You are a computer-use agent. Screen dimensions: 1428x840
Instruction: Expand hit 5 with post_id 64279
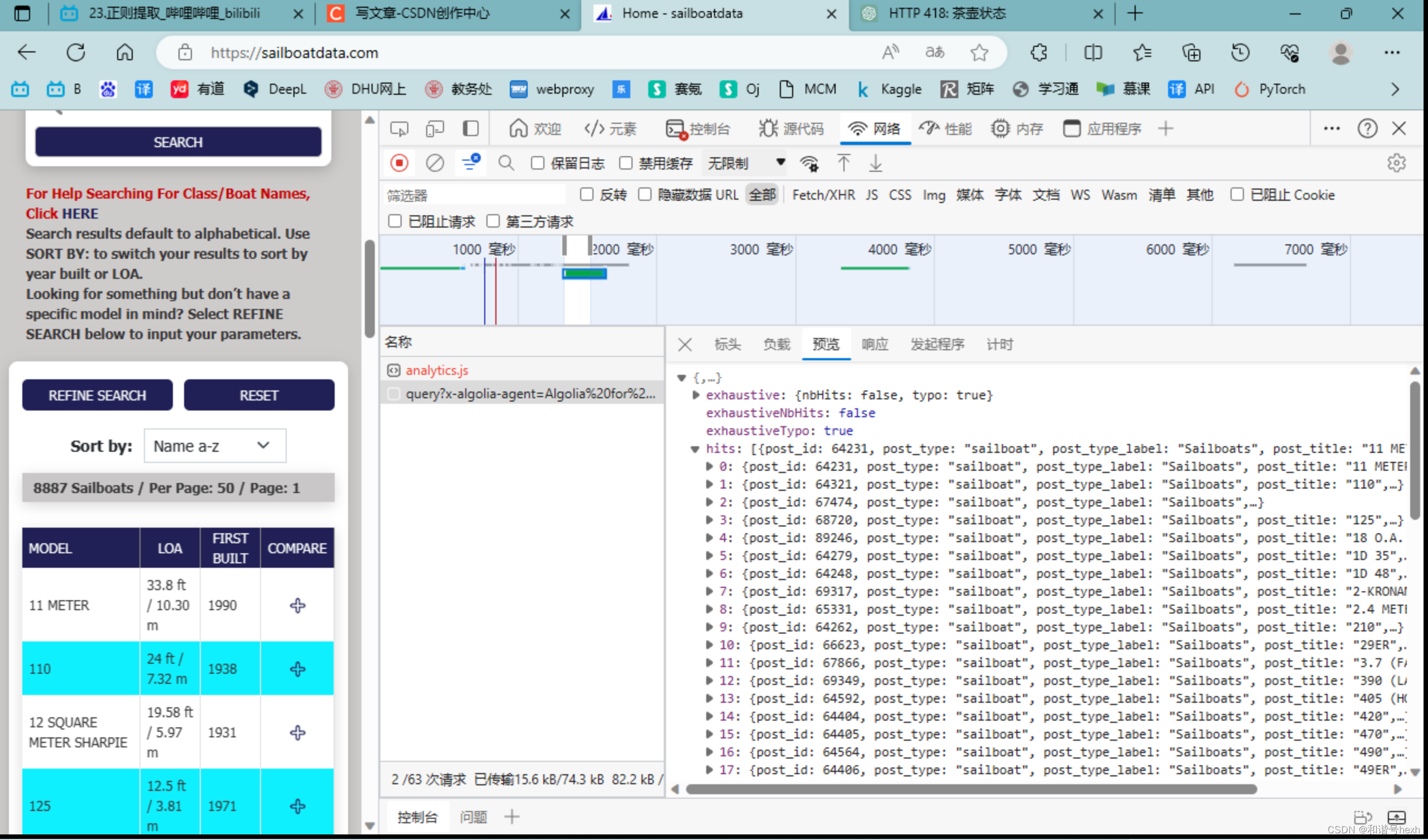[709, 556]
